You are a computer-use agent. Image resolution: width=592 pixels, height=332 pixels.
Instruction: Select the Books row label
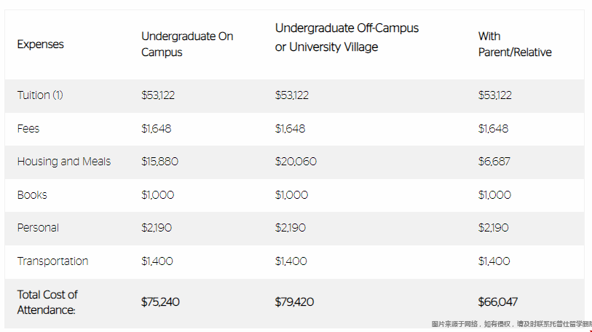click(32, 195)
